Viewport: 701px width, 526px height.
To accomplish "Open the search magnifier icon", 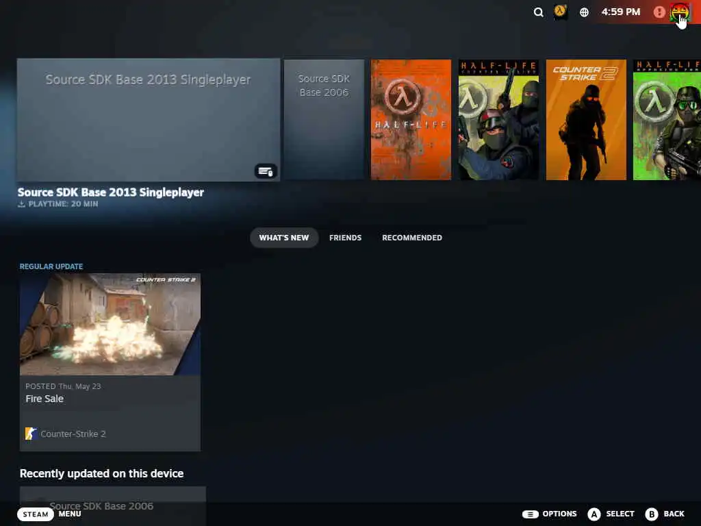I will 538,12.
